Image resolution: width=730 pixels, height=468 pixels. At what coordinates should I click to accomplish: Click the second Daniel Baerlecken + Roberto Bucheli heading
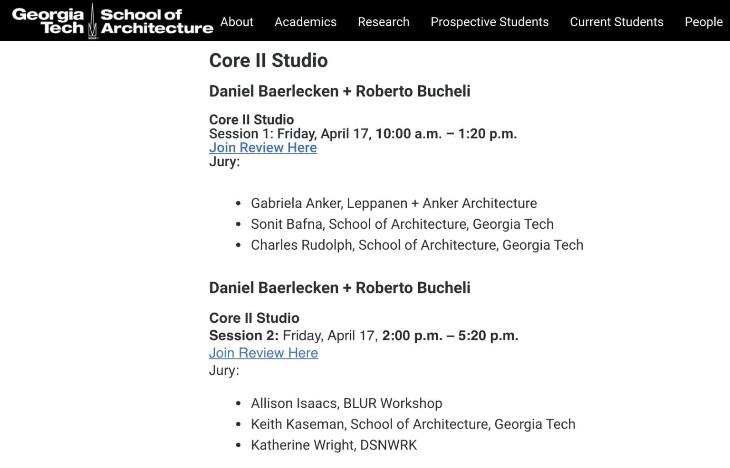[339, 288]
